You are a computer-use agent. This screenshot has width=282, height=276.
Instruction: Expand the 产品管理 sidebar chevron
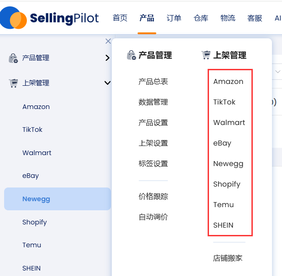[x=107, y=58]
